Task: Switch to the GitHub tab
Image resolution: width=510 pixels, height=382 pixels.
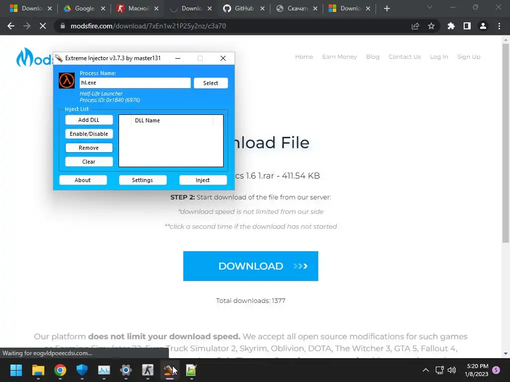Action: (244, 8)
